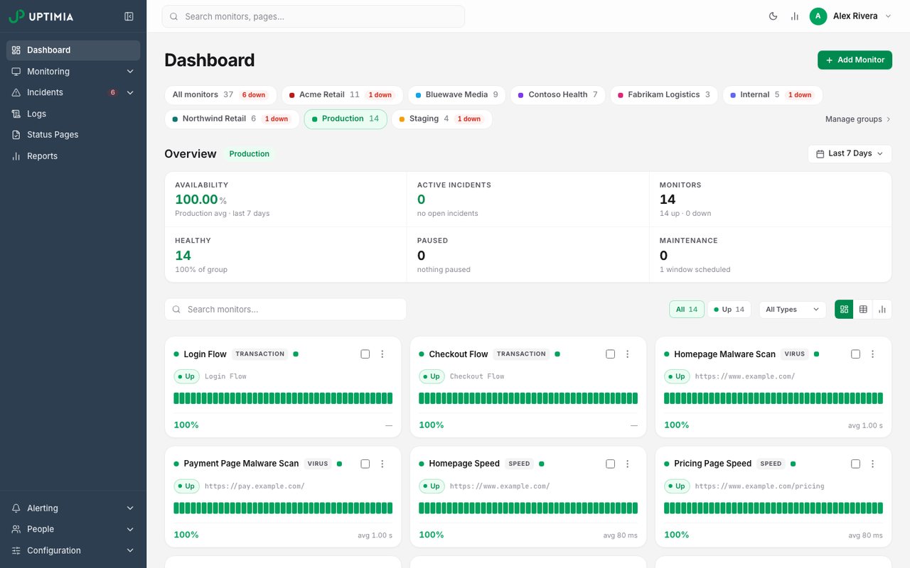Click the Search monitors filter input

pyautogui.click(x=286, y=310)
